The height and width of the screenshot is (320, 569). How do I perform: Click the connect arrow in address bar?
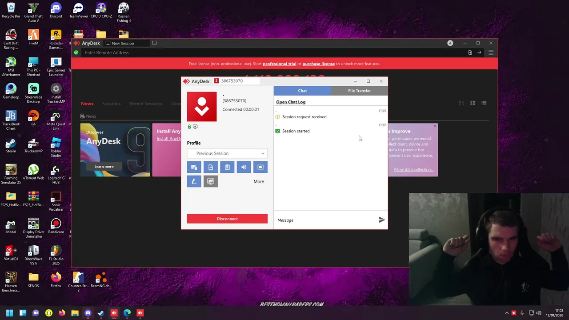point(479,52)
